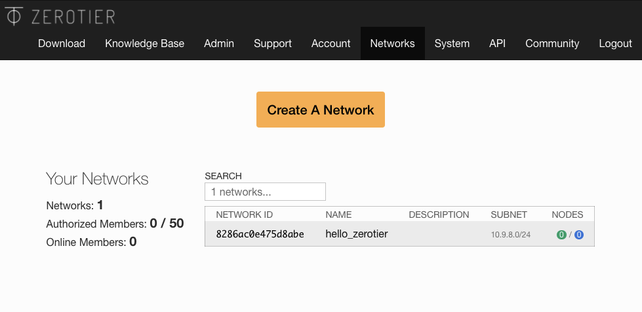Focus the network search field
Viewport: 642px width, 312px height.
[266, 192]
